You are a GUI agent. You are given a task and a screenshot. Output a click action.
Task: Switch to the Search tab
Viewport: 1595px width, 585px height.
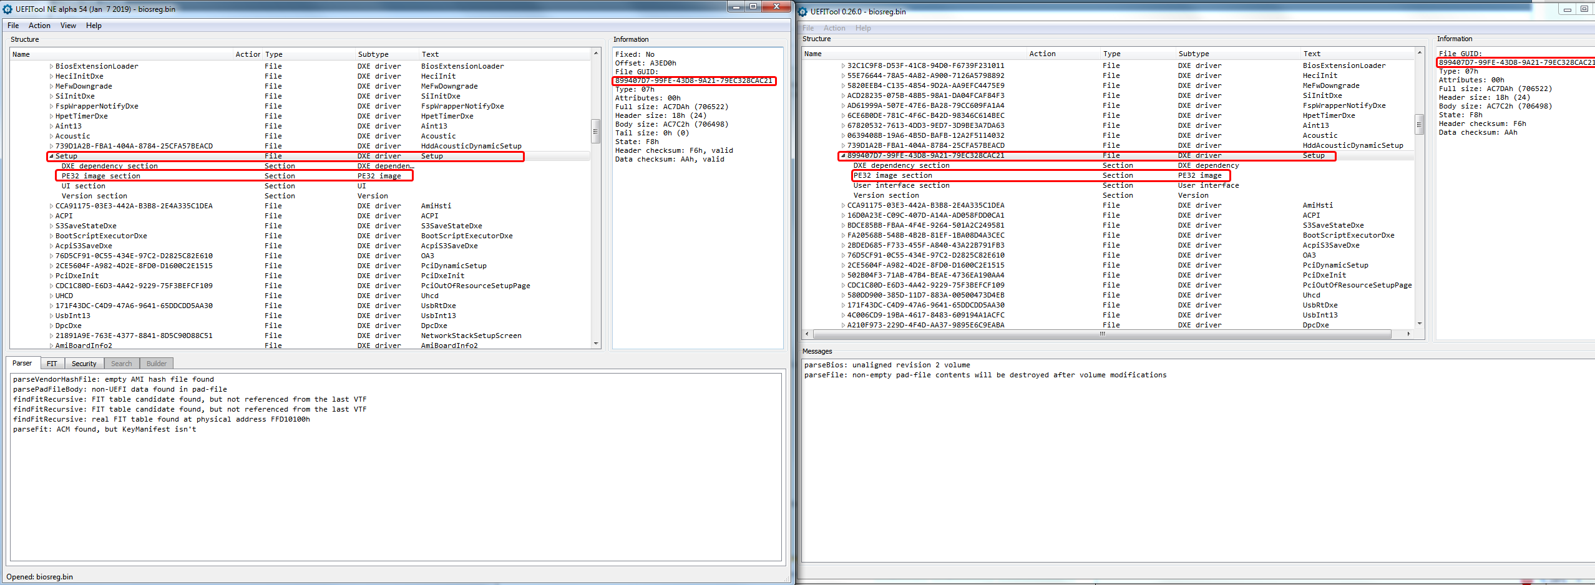[x=122, y=364]
